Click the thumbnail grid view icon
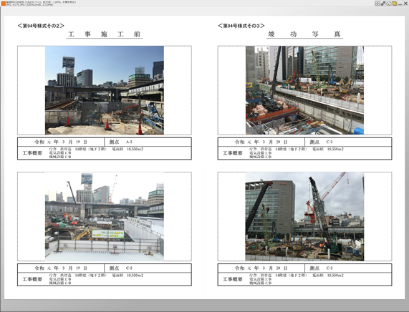Viewport: 409px width, 312px height. click(377, 4)
